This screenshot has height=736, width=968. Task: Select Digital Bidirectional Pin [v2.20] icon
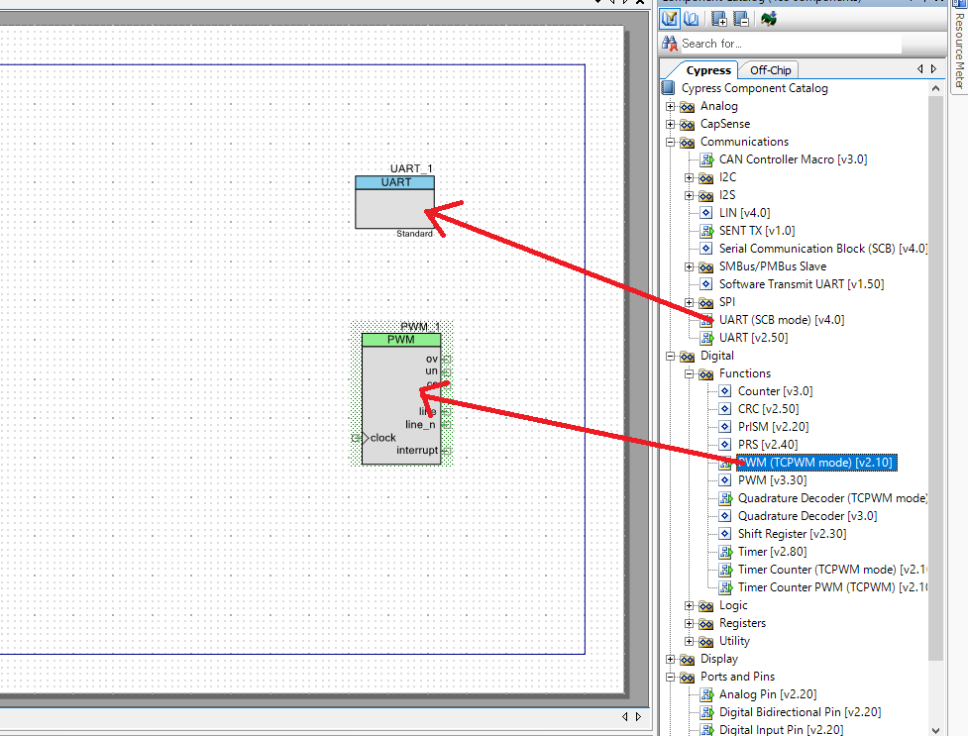pos(706,712)
